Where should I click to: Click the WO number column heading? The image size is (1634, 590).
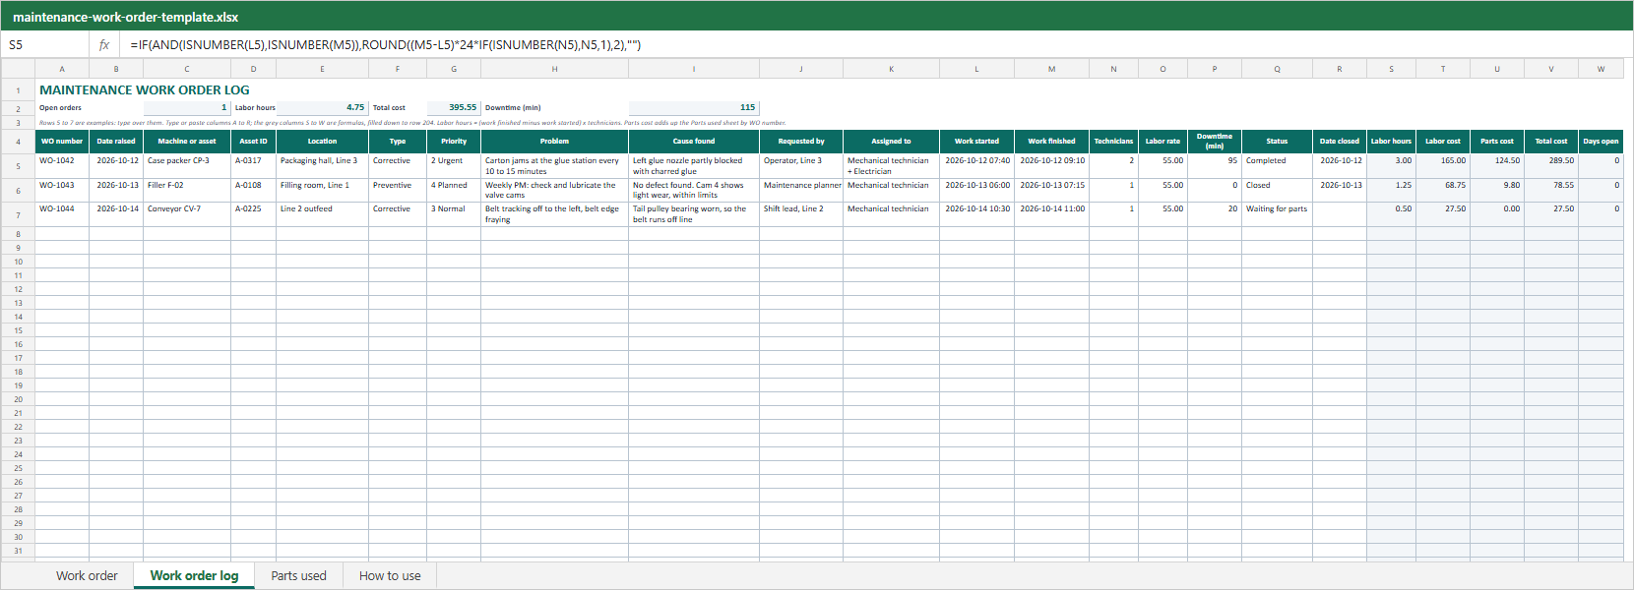coord(62,141)
